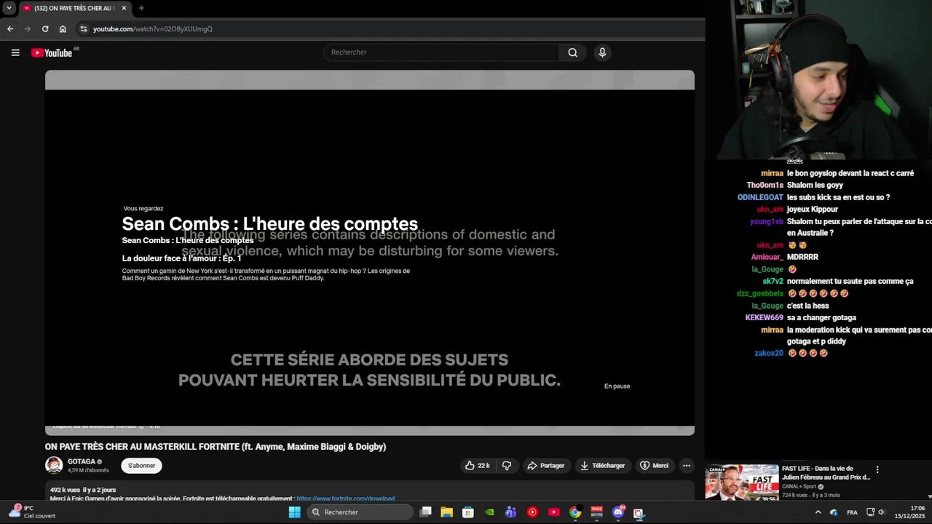Viewport: 932px width, 524px height.
Task: Start voice search with microphone icon
Action: [x=602, y=52]
